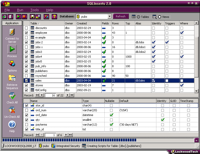200x154 pixels.
Task: Click the Process sidebar play icon
Action: tap(12, 49)
